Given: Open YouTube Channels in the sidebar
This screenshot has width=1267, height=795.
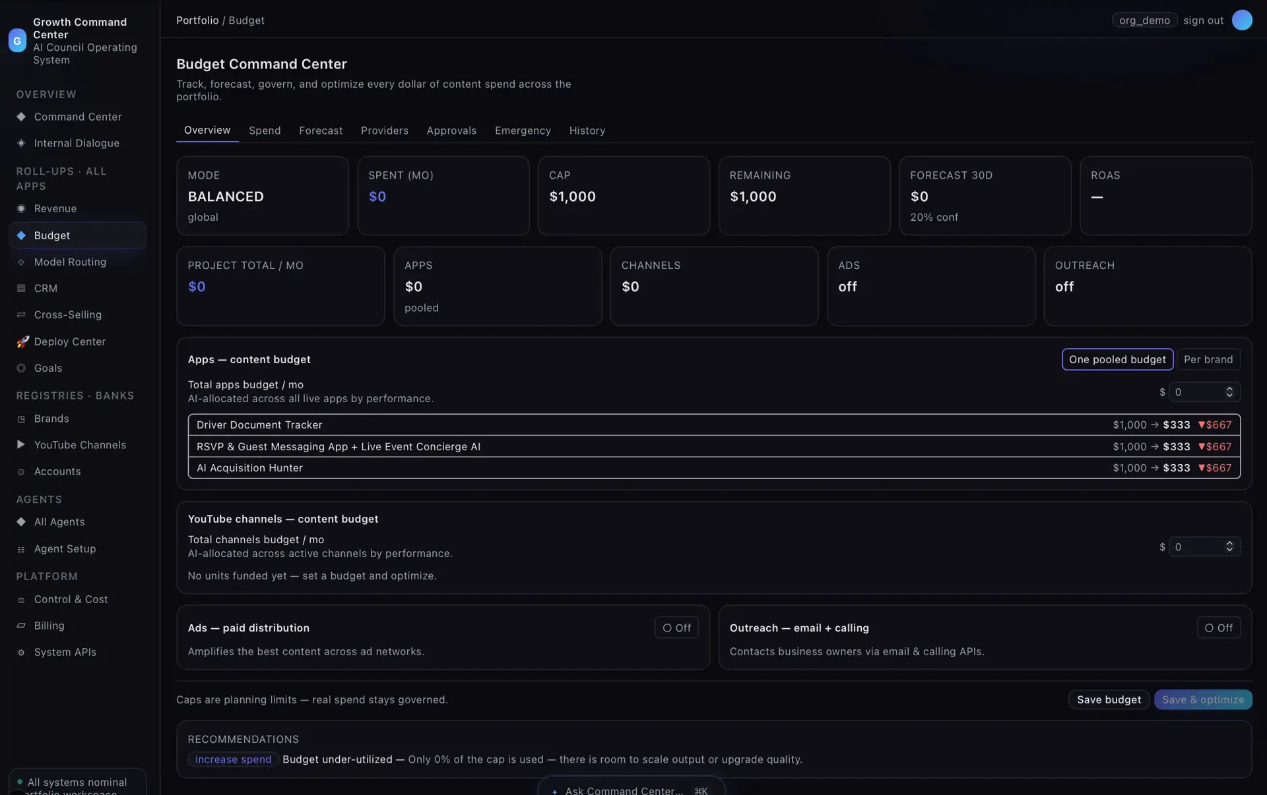Looking at the screenshot, I should 78,445.
